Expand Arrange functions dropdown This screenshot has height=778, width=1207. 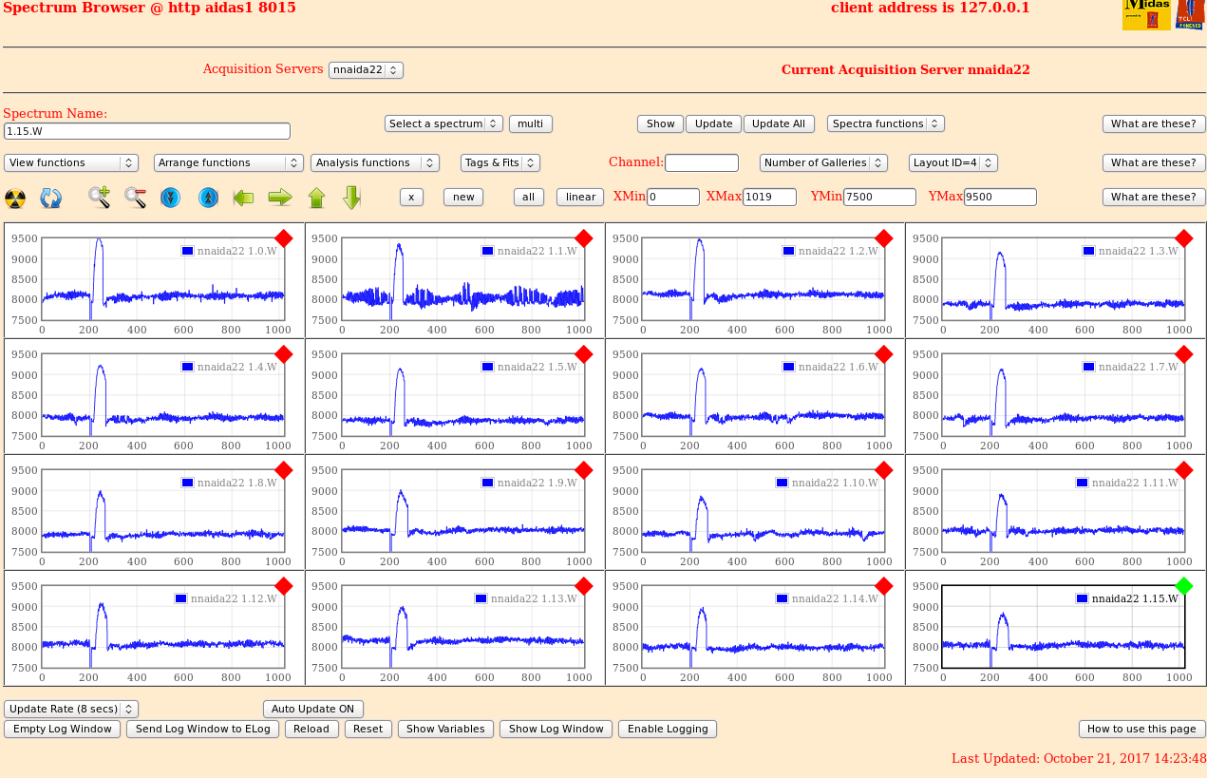click(229, 162)
